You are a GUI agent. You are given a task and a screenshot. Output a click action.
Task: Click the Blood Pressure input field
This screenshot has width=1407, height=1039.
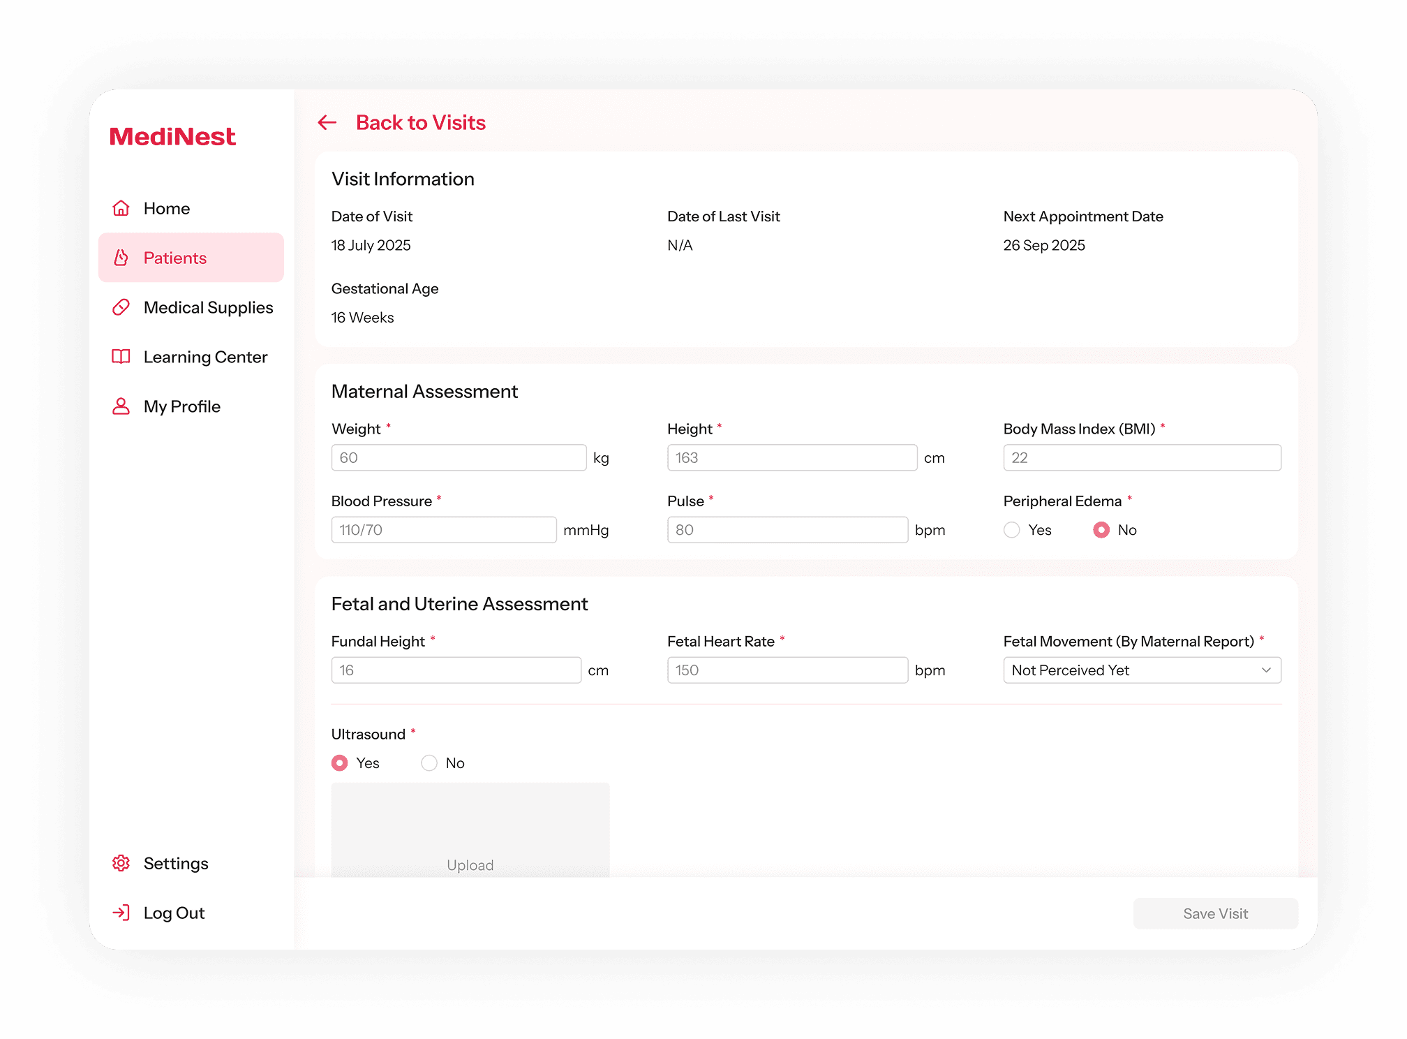click(444, 530)
